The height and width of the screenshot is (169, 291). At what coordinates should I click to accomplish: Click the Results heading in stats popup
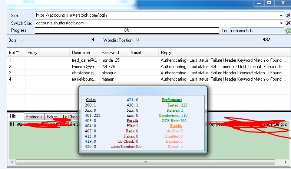132,121
